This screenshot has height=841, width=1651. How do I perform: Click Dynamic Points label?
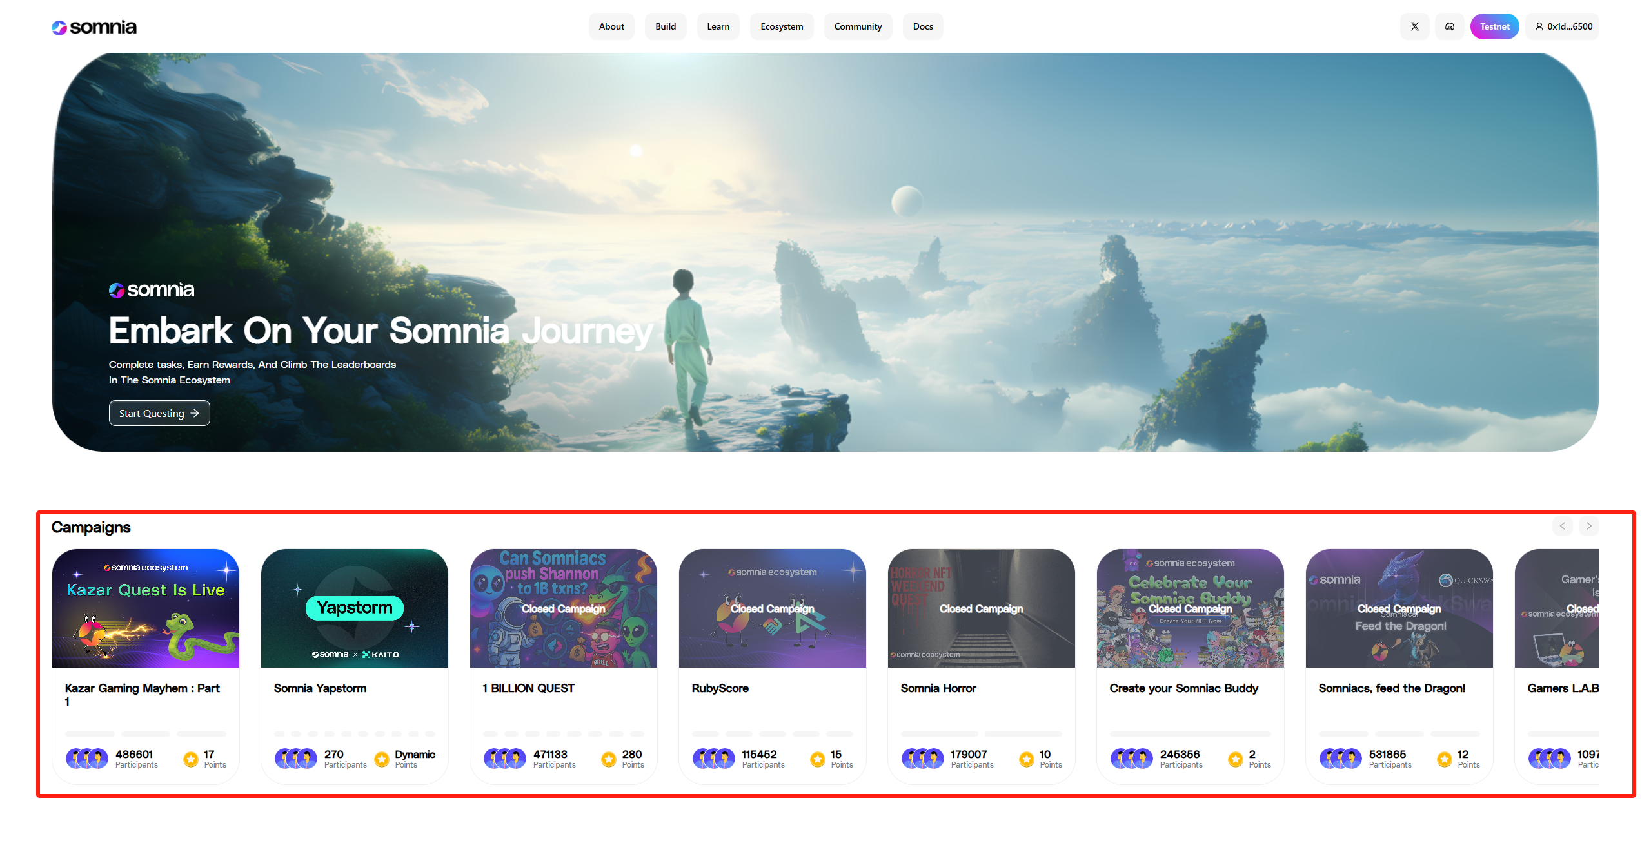point(415,759)
